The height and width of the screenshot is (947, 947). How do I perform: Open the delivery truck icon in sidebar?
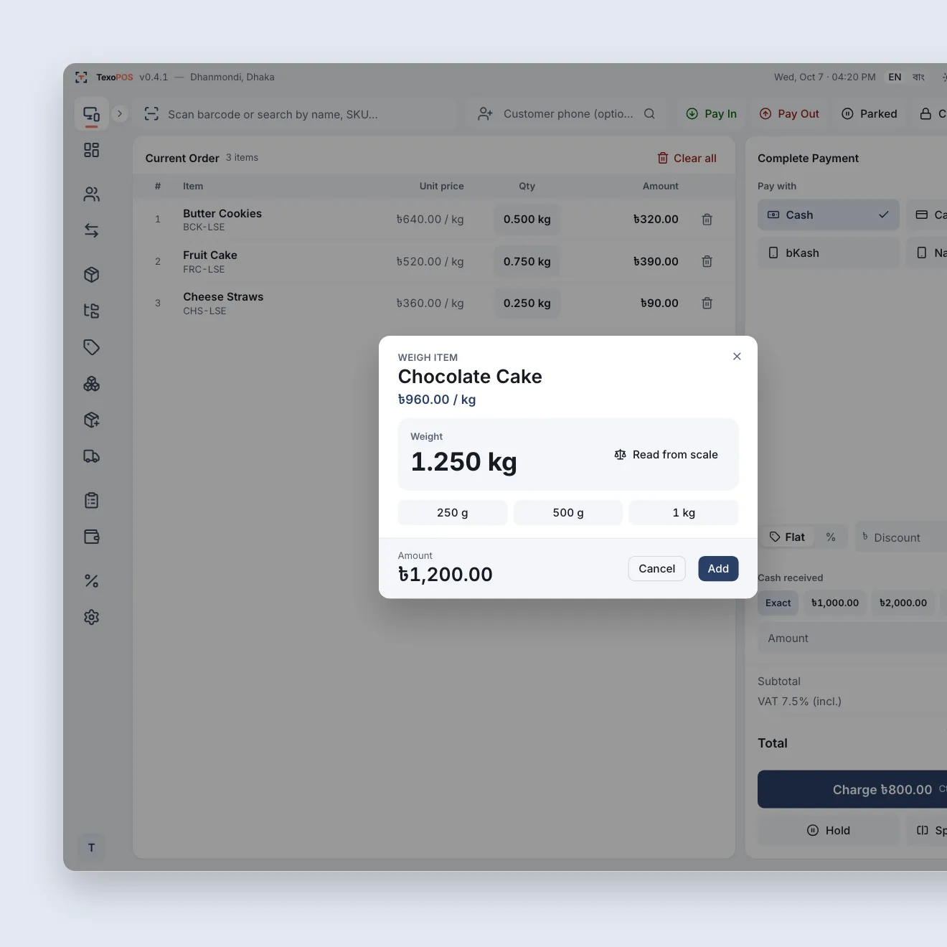click(x=91, y=456)
